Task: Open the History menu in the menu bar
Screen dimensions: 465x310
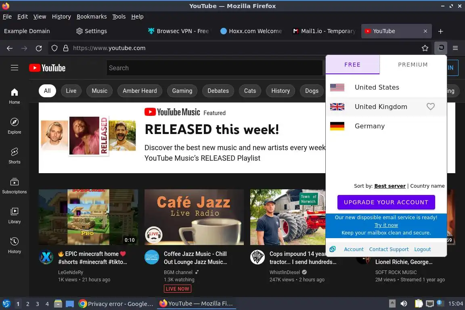Action: pyautogui.click(x=61, y=17)
